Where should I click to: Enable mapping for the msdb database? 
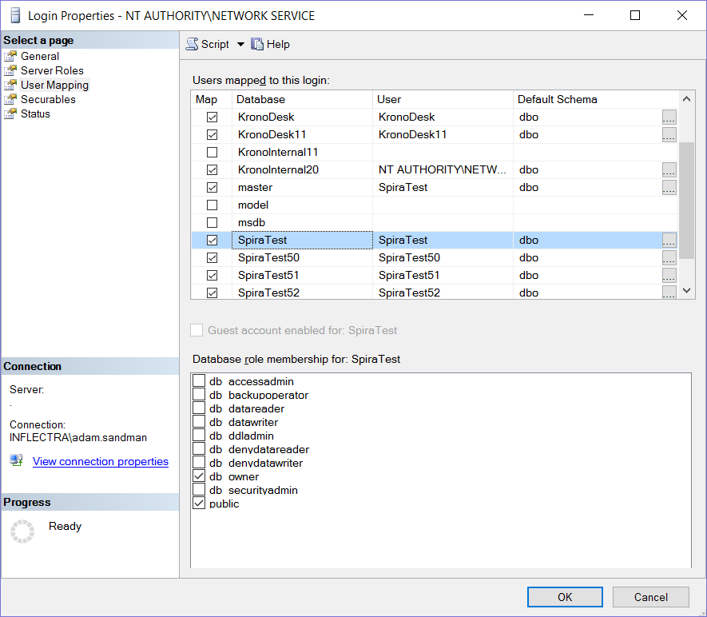click(x=212, y=222)
